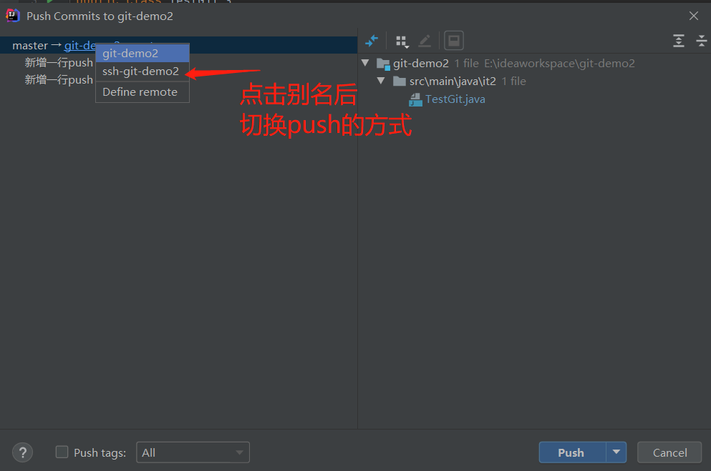Open the Group By grid icon

(x=402, y=41)
